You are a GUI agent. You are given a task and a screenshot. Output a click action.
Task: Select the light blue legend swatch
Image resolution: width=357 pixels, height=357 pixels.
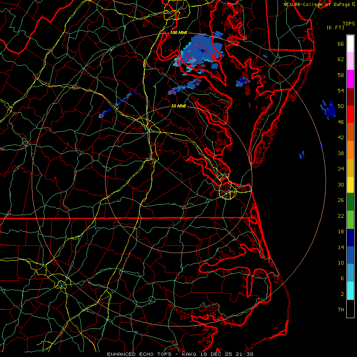350,273
